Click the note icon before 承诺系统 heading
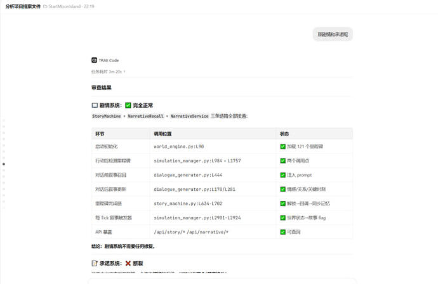The height and width of the screenshot is (284, 438). (x=95, y=263)
